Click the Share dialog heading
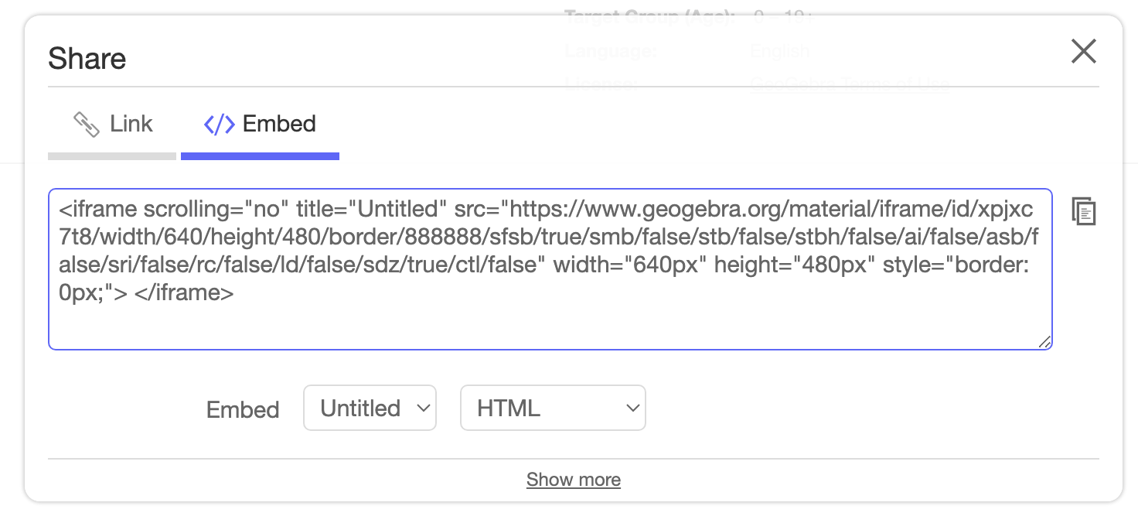 [87, 59]
